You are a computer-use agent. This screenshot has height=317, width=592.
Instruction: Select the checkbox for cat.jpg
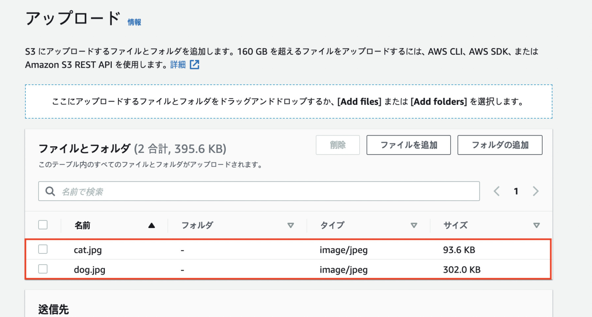43,249
